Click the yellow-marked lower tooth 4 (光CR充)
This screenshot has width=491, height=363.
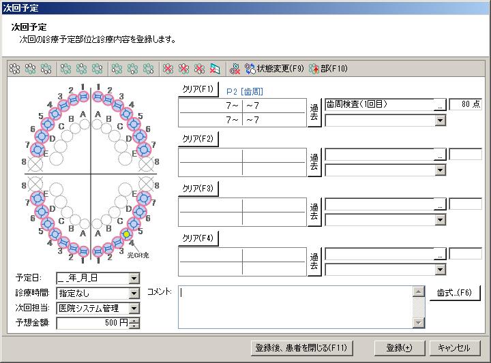coord(126,234)
